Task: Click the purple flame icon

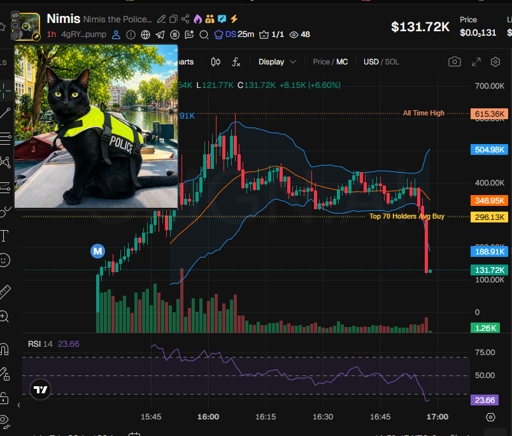Action: point(197,19)
